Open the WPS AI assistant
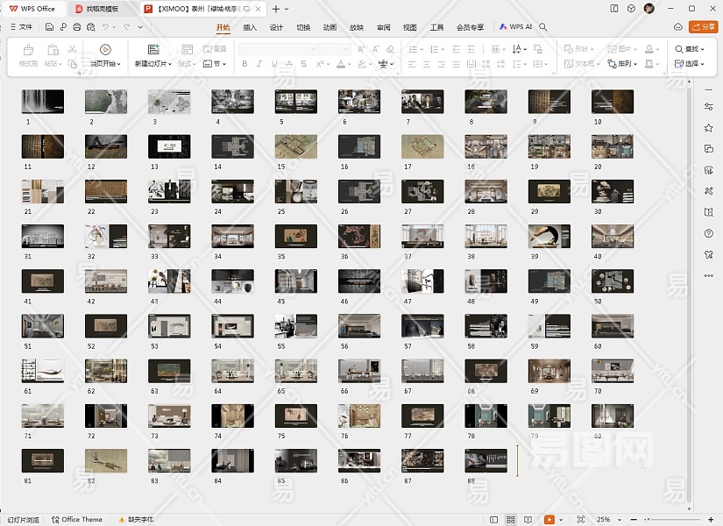 [516, 27]
